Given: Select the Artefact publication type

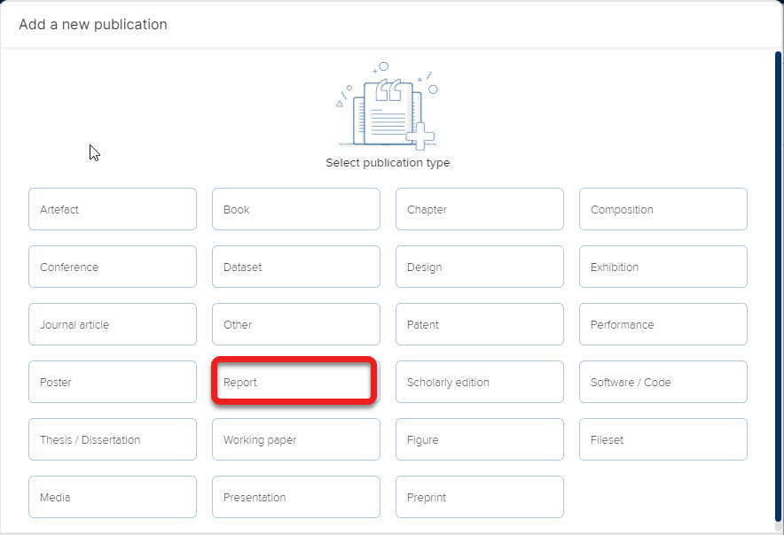Looking at the screenshot, I should [113, 209].
